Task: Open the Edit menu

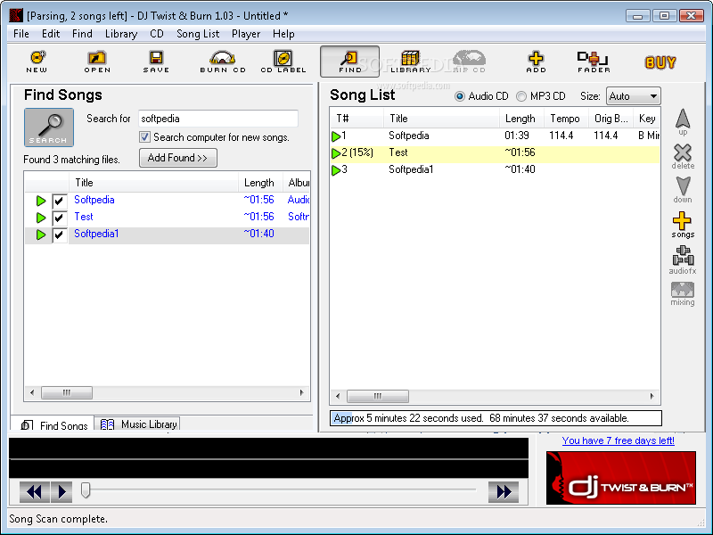Action: (51, 34)
